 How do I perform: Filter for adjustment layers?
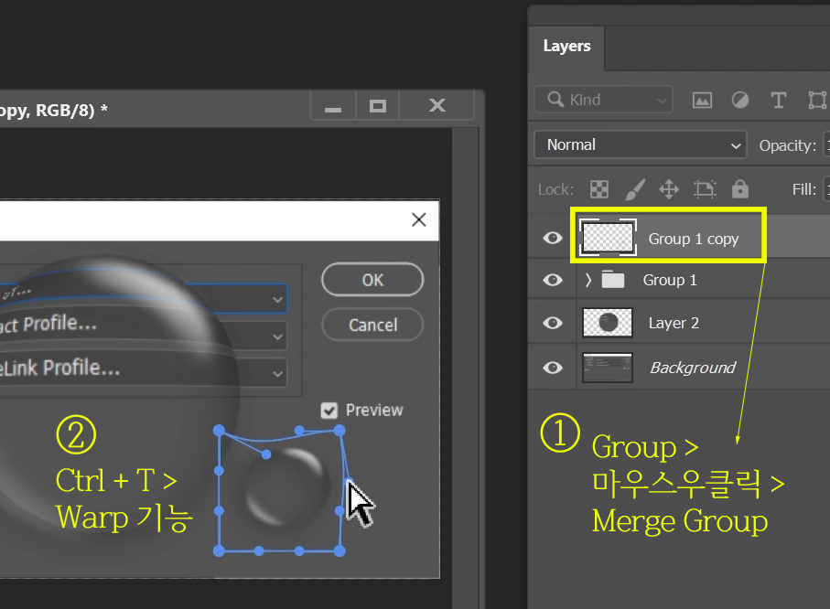tap(739, 99)
